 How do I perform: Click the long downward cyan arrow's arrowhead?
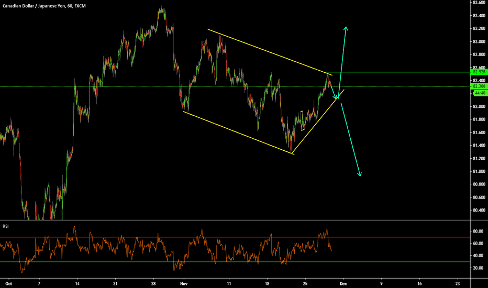pos(360,174)
